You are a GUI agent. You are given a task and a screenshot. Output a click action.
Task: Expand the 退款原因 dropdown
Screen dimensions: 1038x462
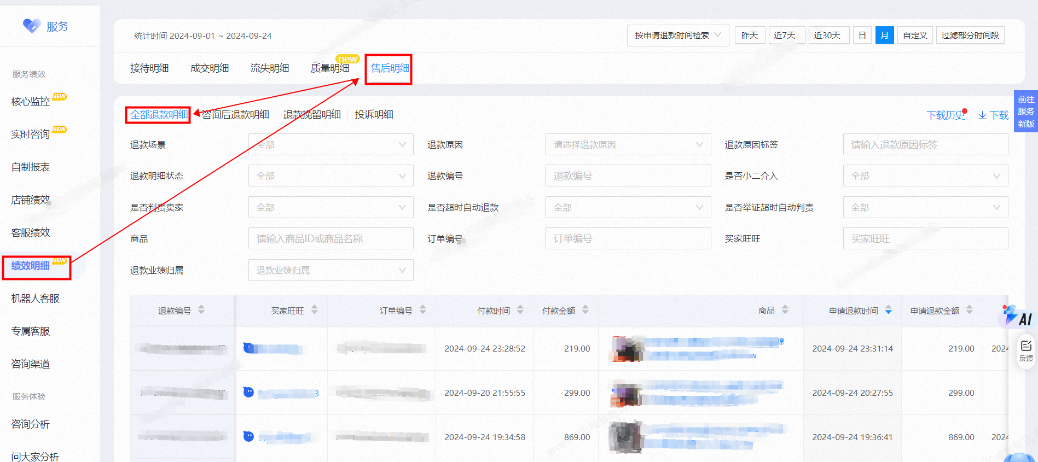628,144
